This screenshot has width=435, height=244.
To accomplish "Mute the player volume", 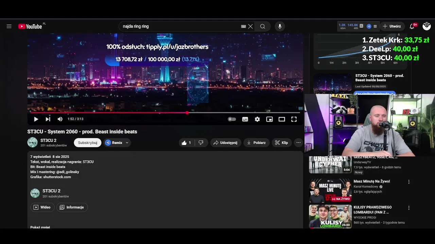I will (x=60, y=119).
